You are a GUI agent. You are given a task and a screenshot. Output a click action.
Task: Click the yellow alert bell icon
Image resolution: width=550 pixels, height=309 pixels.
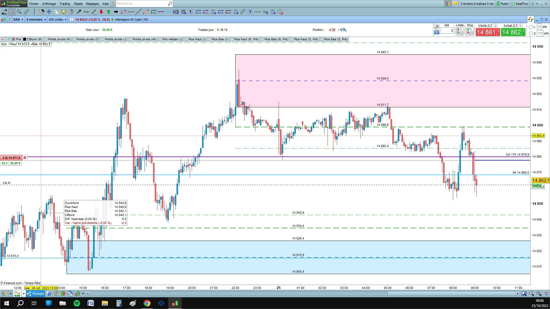pyautogui.click(x=64, y=12)
